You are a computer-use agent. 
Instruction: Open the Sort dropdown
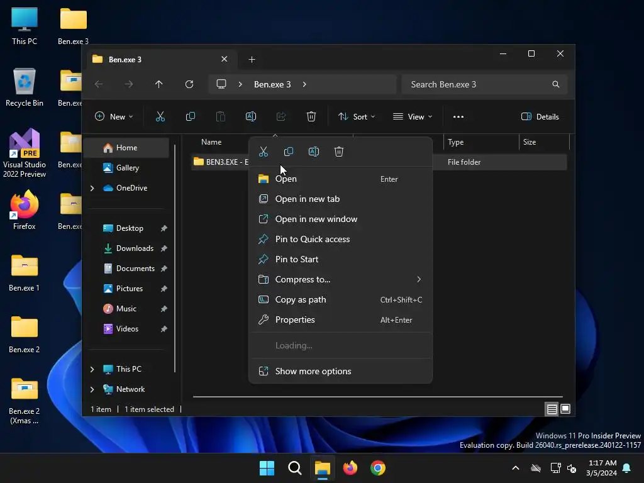(x=357, y=116)
